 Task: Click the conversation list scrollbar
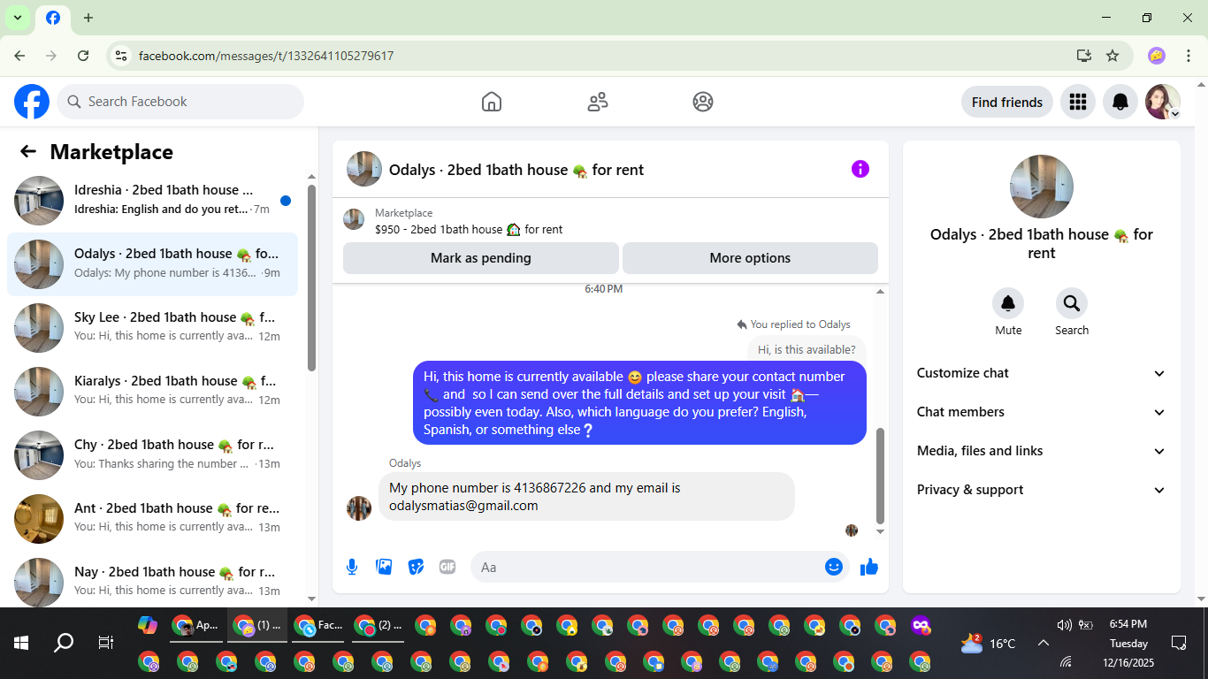point(311,278)
